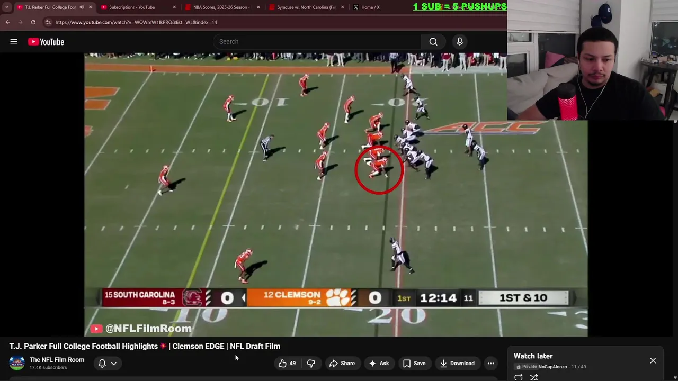Reload the page with the refresh icon

pyautogui.click(x=33, y=22)
